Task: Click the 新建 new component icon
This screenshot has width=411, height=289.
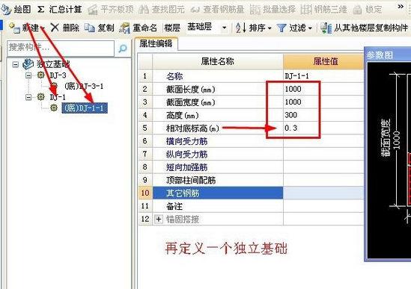Action: tap(14, 28)
